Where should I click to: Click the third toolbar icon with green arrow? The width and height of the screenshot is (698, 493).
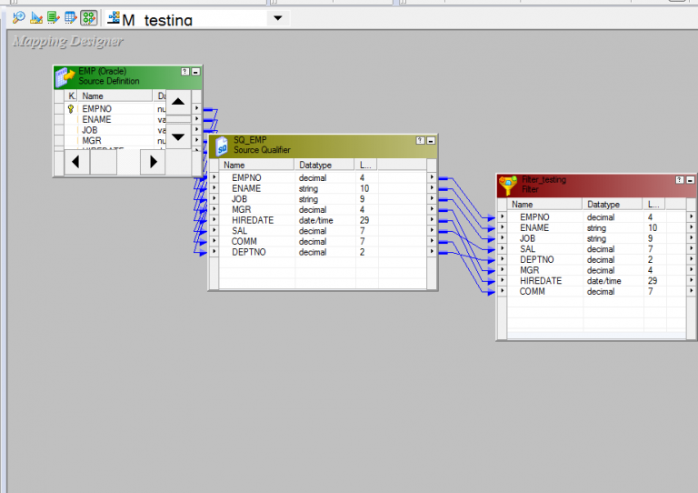(x=54, y=17)
